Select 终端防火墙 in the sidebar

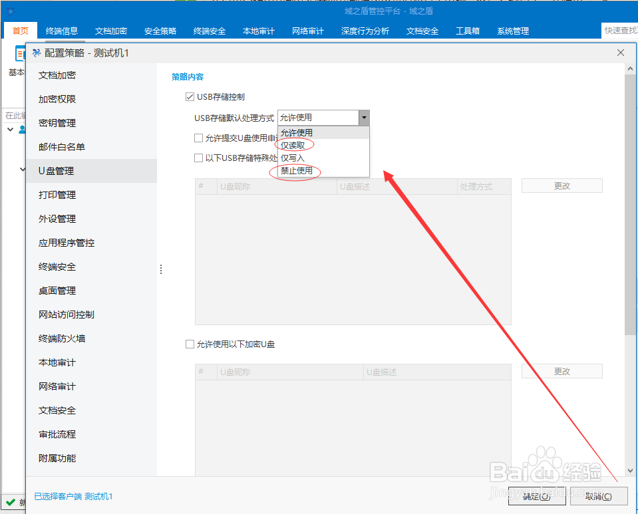point(92,338)
